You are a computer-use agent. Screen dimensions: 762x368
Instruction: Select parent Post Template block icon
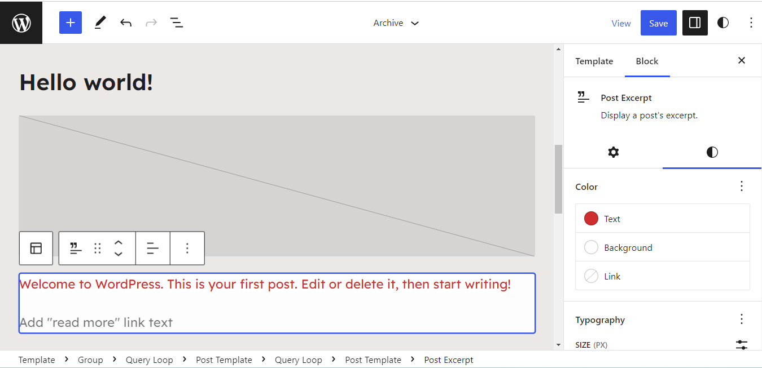coord(36,248)
